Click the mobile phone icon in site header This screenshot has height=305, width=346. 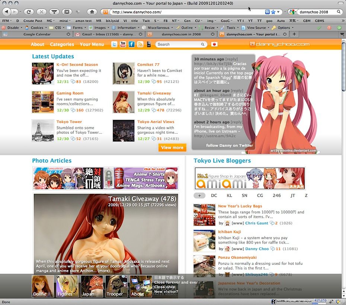(x=149, y=44)
